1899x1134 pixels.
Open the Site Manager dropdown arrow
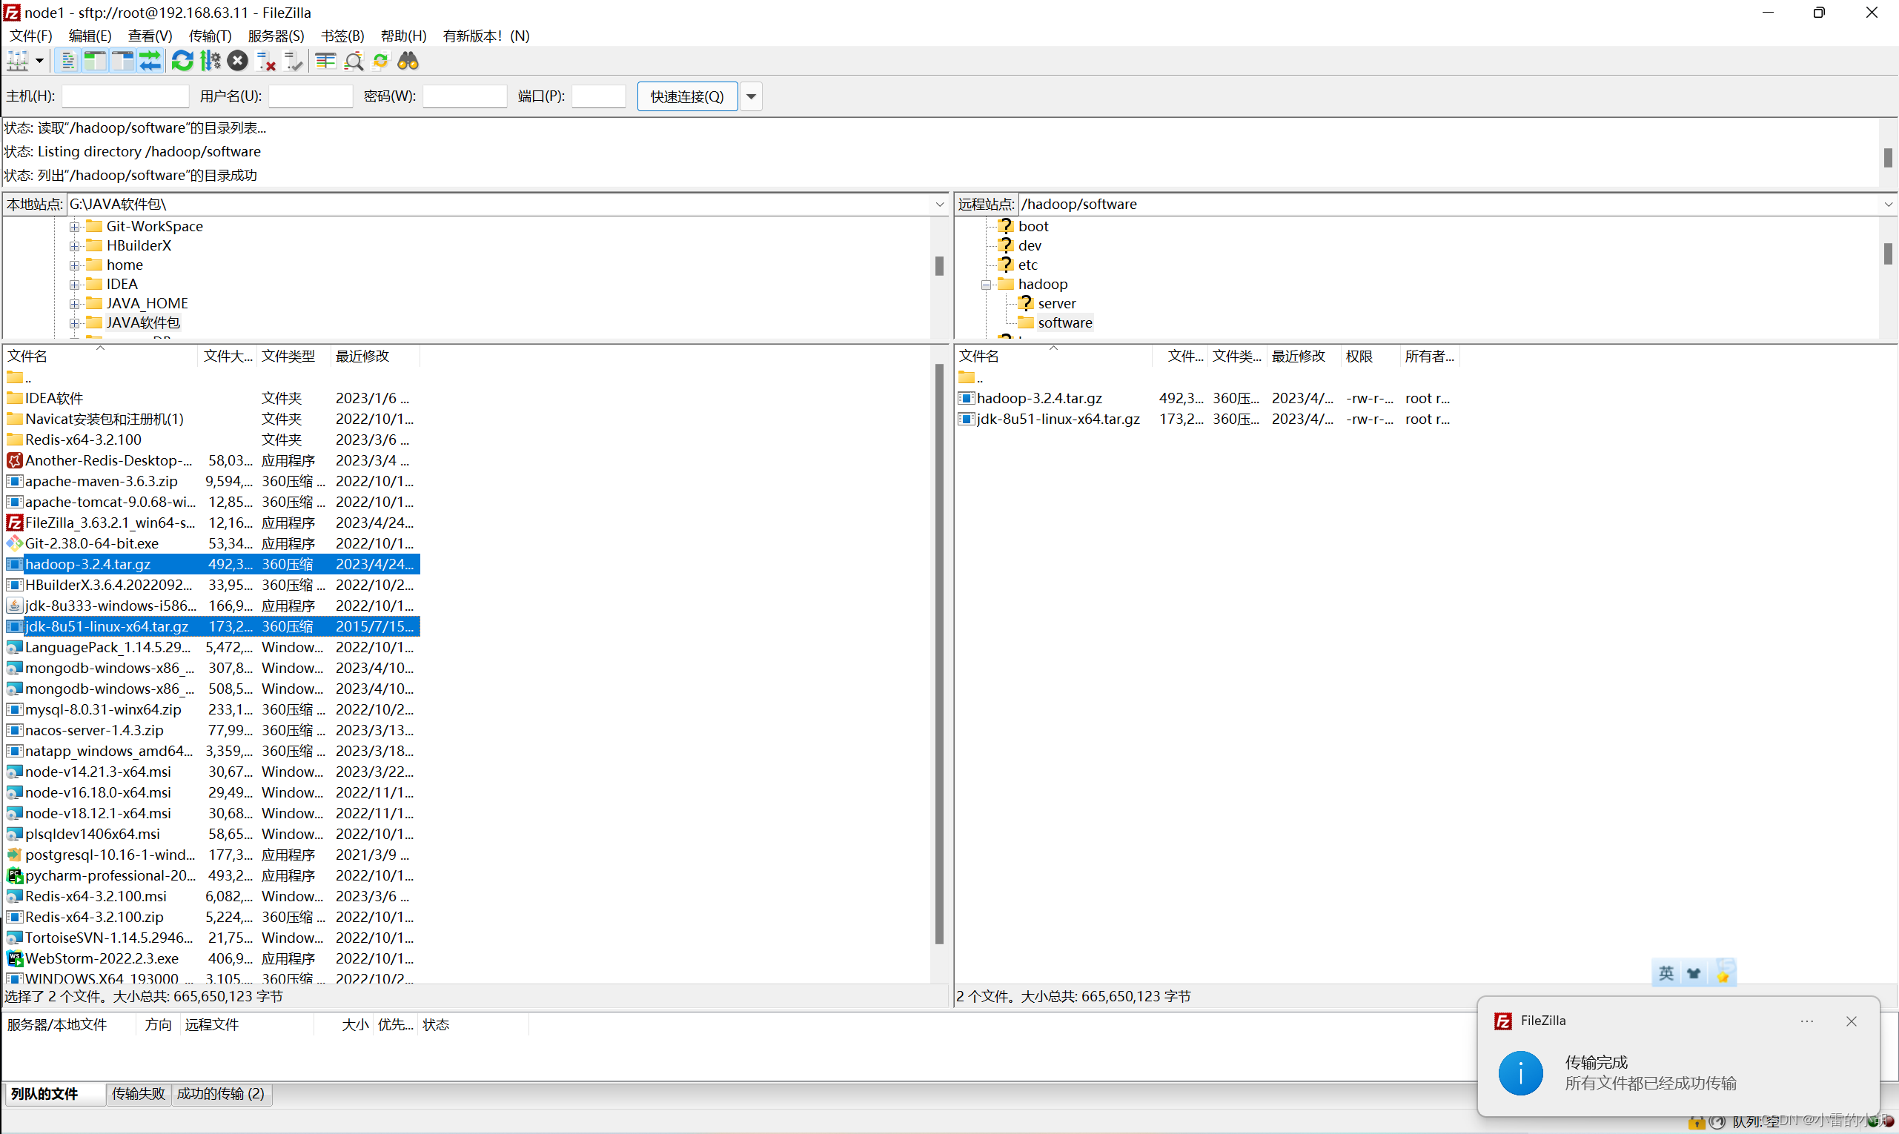39,61
